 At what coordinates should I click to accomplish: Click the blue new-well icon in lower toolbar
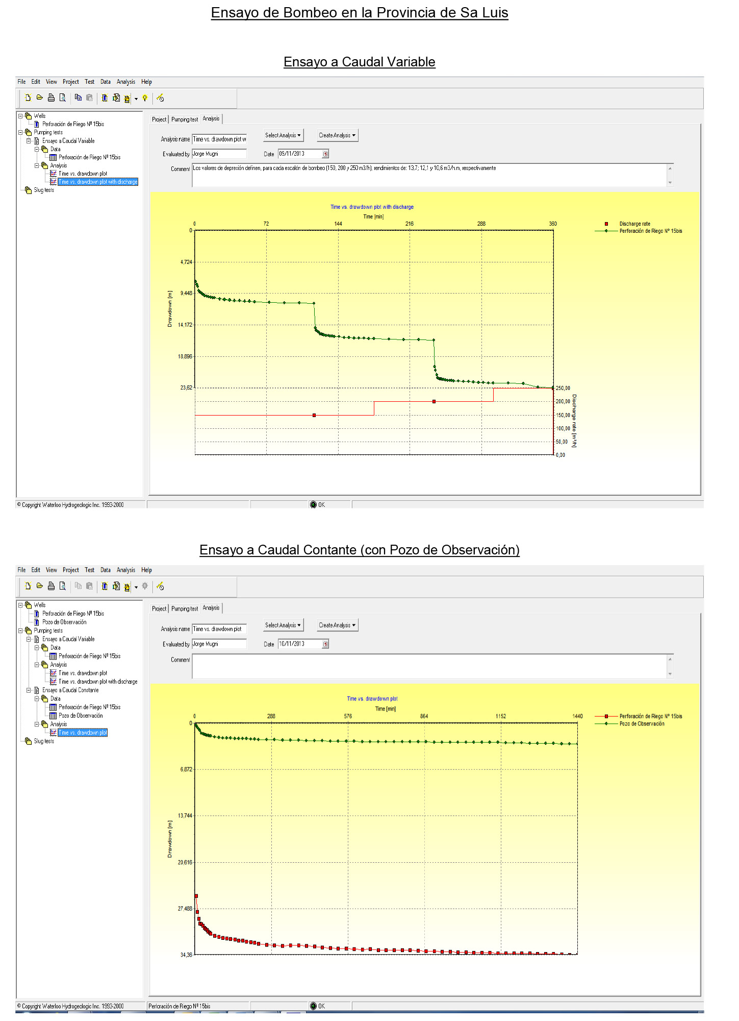tap(105, 586)
